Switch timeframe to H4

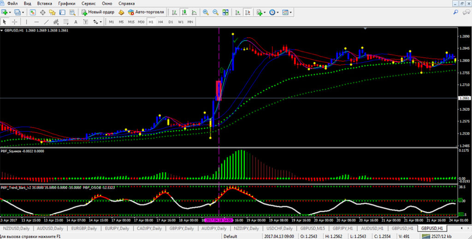click(160, 22)
